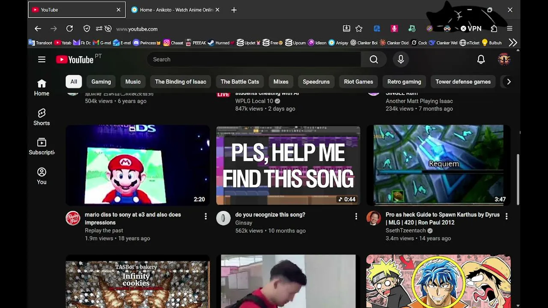This screenshot has height=308, width=548.
Task: Open the SsethTzeentach channel avatar
Action: (x=374, y=218)
